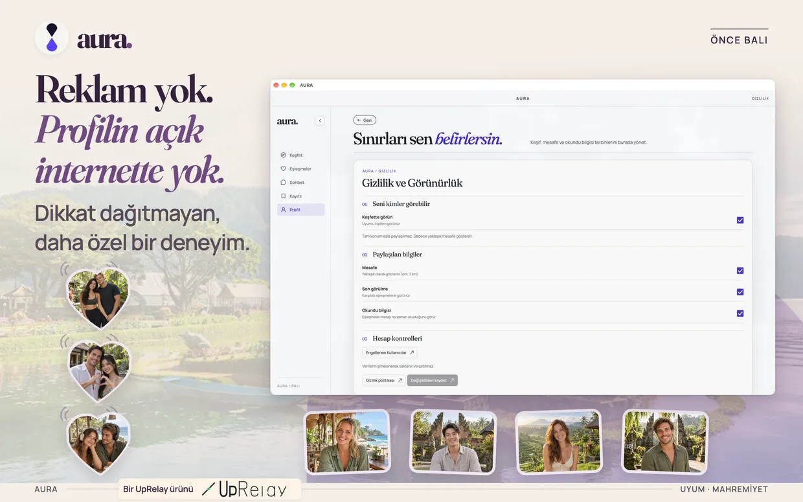This screenshot has height=502, width=803.
Task: Open Sohbet via its chat bubble icon
Action: (x=283, y=183)
